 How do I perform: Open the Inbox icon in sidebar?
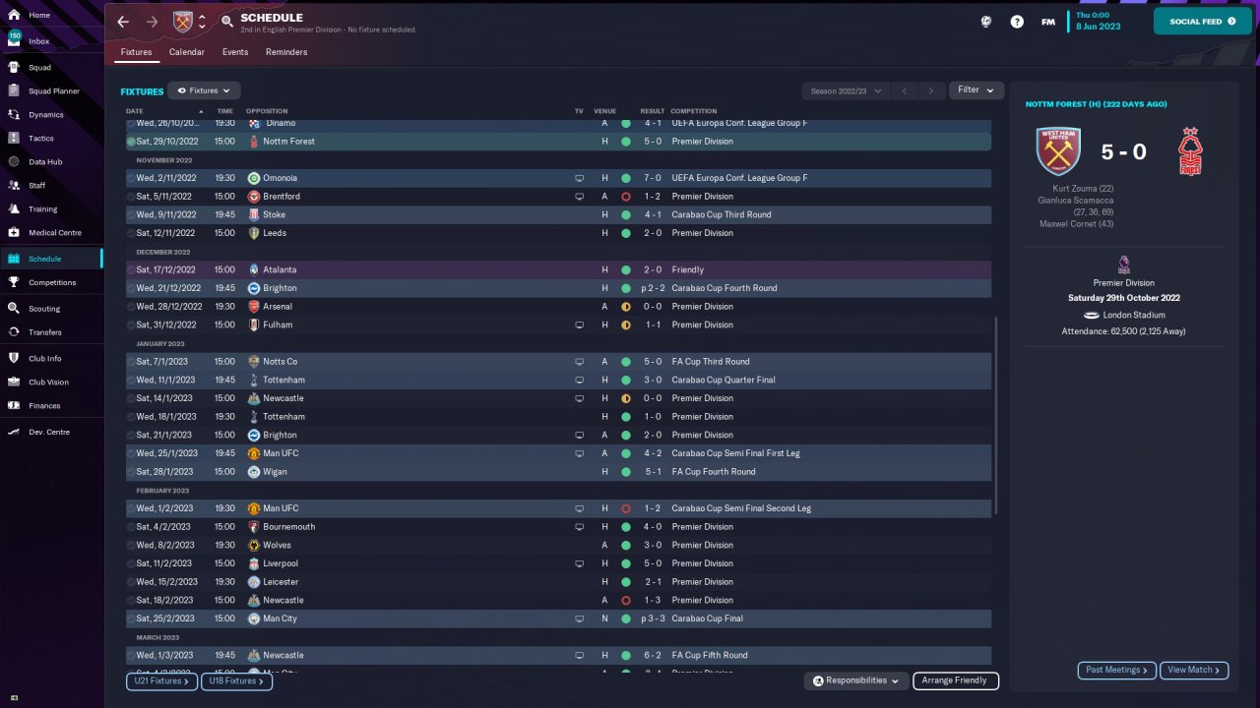tap(14, 41)
